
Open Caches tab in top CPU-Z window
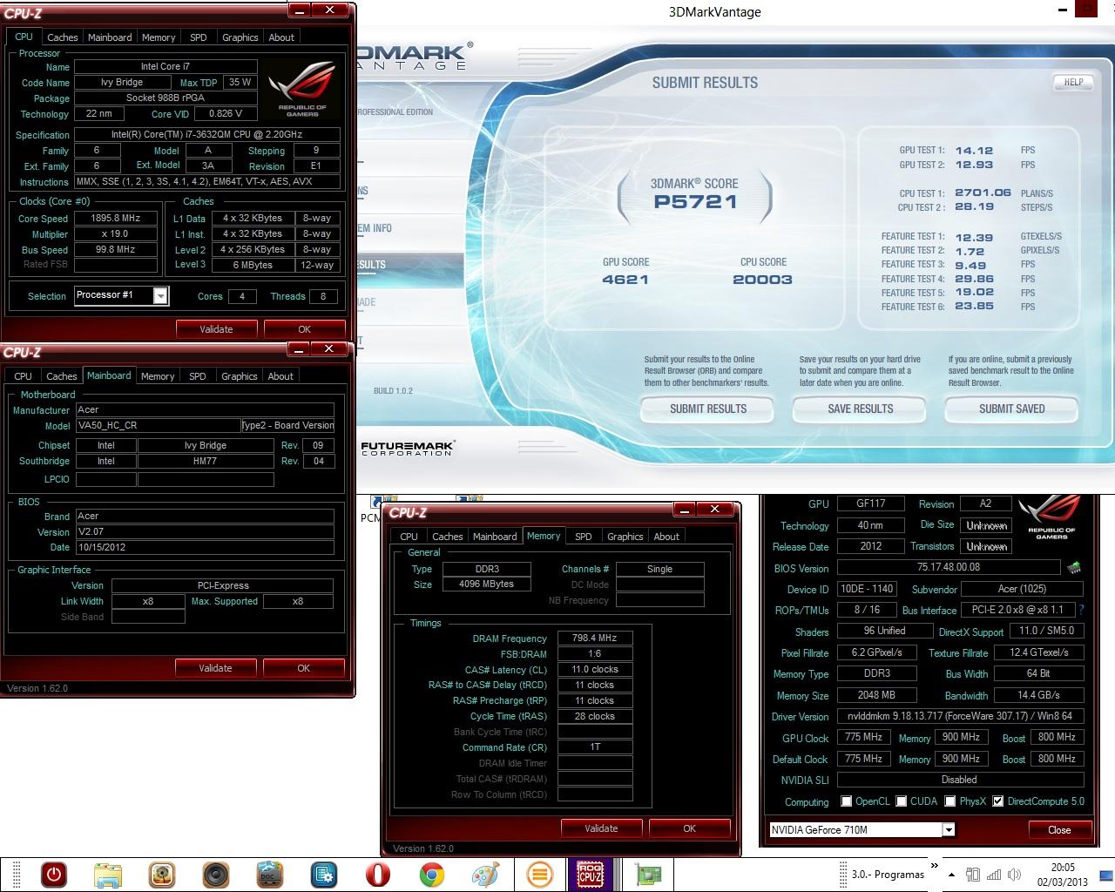[63, 37]
